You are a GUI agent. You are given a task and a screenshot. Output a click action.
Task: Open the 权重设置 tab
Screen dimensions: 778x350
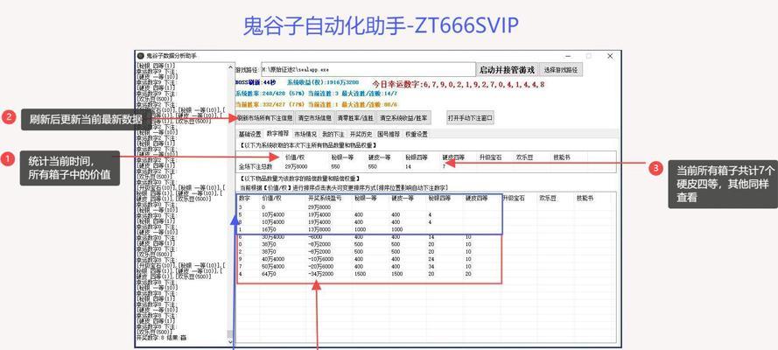[x=417, y=134]
